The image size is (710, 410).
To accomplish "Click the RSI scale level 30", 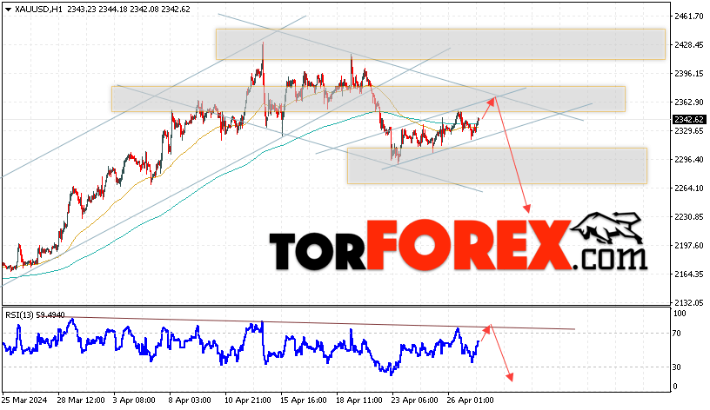I will pyautogui.click(x=676, y=367).
